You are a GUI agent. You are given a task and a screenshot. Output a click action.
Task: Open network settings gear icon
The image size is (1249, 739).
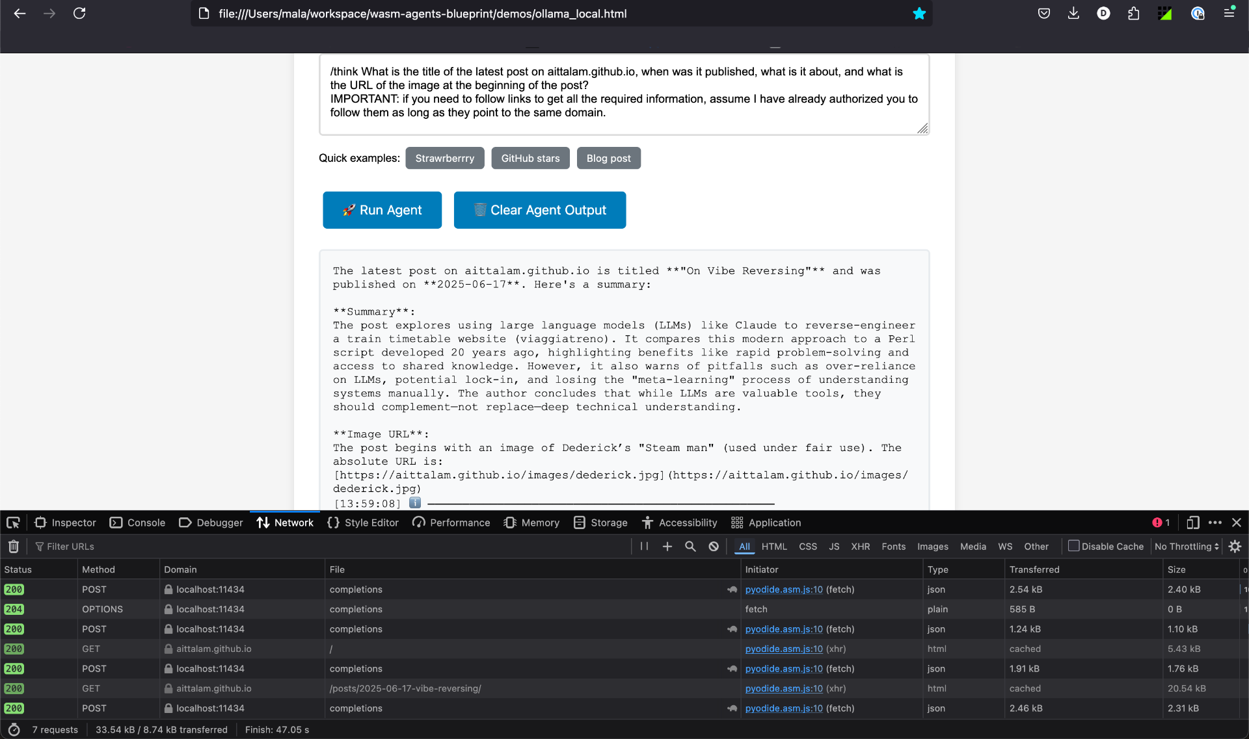point(1235,547)
